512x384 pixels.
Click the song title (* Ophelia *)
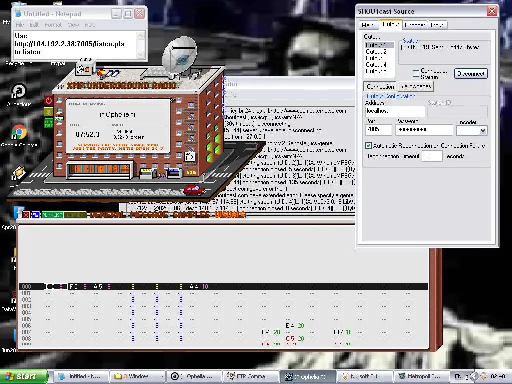click(x=117, y=114)
